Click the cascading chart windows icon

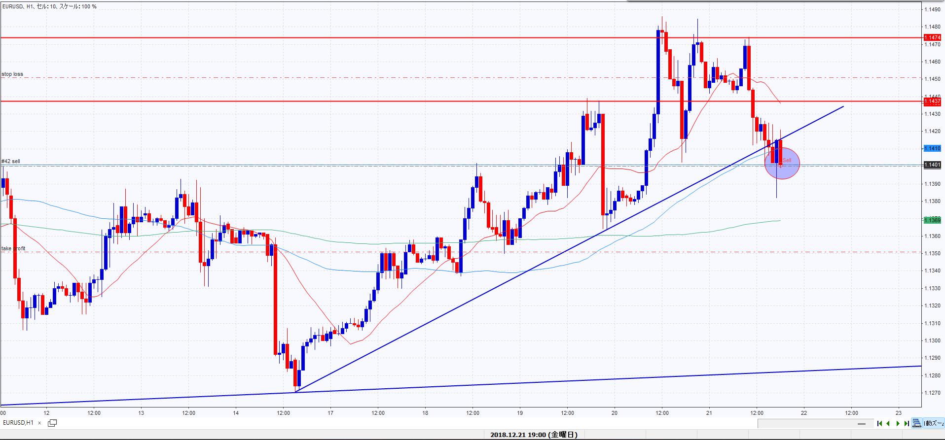click(x=916, y=423)
